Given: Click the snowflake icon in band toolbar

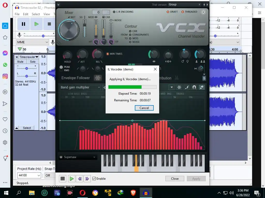Looking at the screenshot, I should pos(179,87).
